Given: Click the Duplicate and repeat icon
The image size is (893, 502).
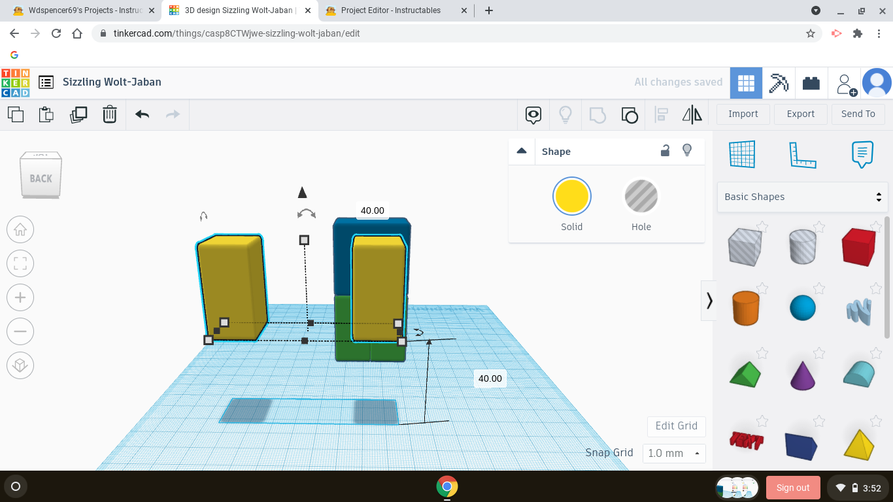Looking at the screenshot, I should [x=78, y=114].
